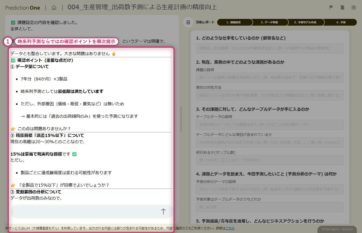Click the 何行あるか sample count field

point(270,160)
